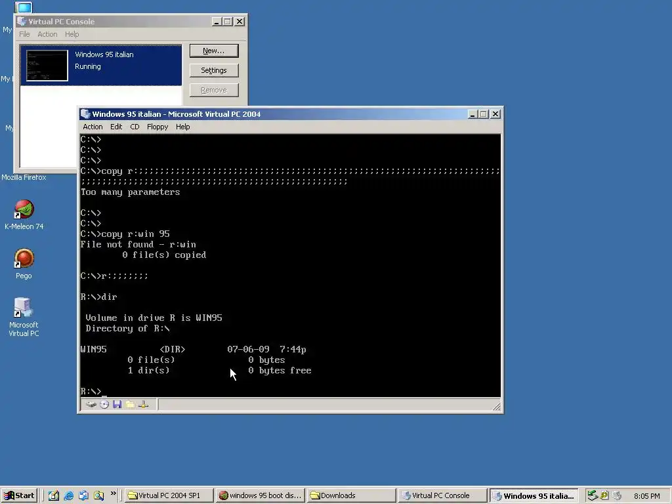The image size is (672, 504).
Task: Click the 'Volume in drive R is WIN95' line
Action: pyautogui.click(x=154, y=318)
